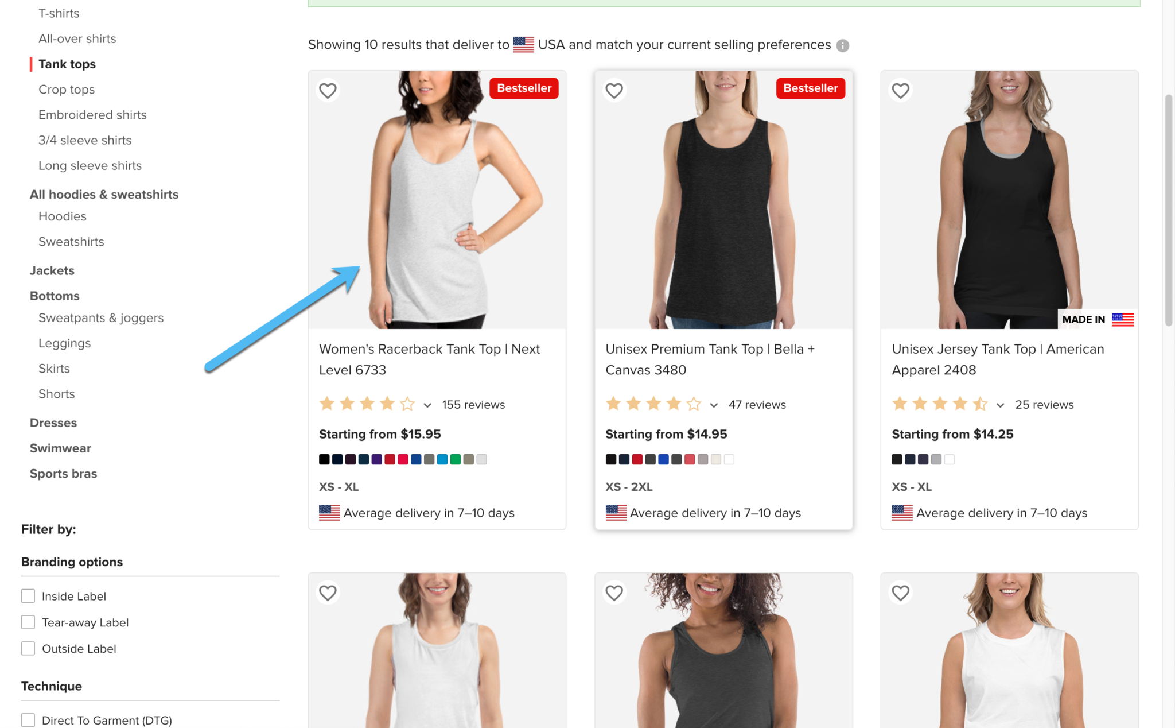Expand rating breakdown for 25 reviews
This screenshot has height=728, width=1175.
tap(1001, 404)
